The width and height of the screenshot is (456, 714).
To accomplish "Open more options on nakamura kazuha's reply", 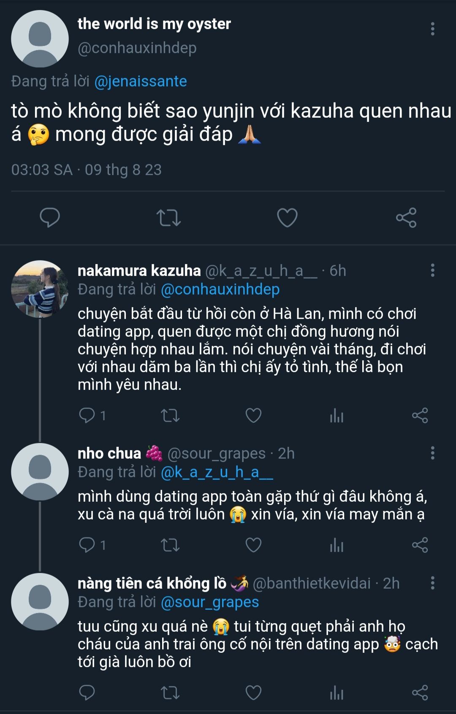I will click(432, 270).
